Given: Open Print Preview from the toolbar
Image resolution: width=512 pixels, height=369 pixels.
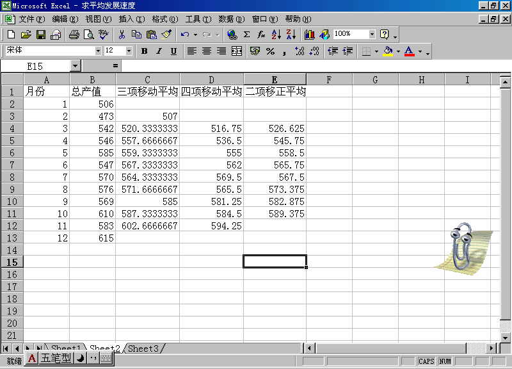Looking at the screenshot, I should pos(88,35).
